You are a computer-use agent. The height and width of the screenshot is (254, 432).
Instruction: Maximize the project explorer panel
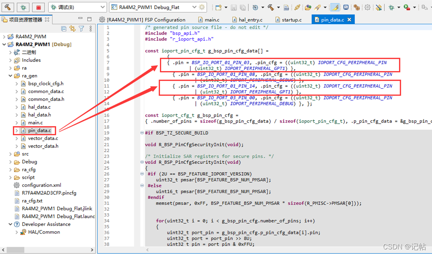coord(89,19)
